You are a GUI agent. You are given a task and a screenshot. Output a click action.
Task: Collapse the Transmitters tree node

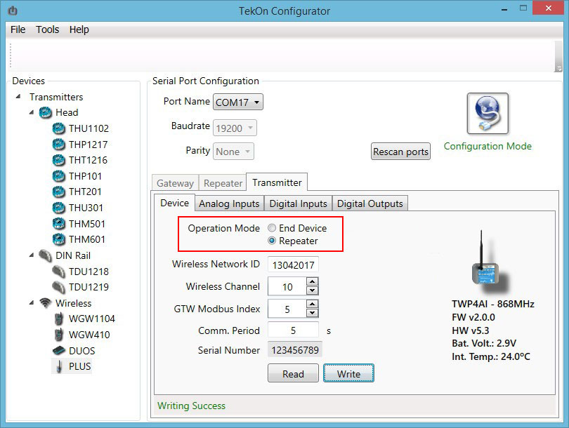coord(18,97)
